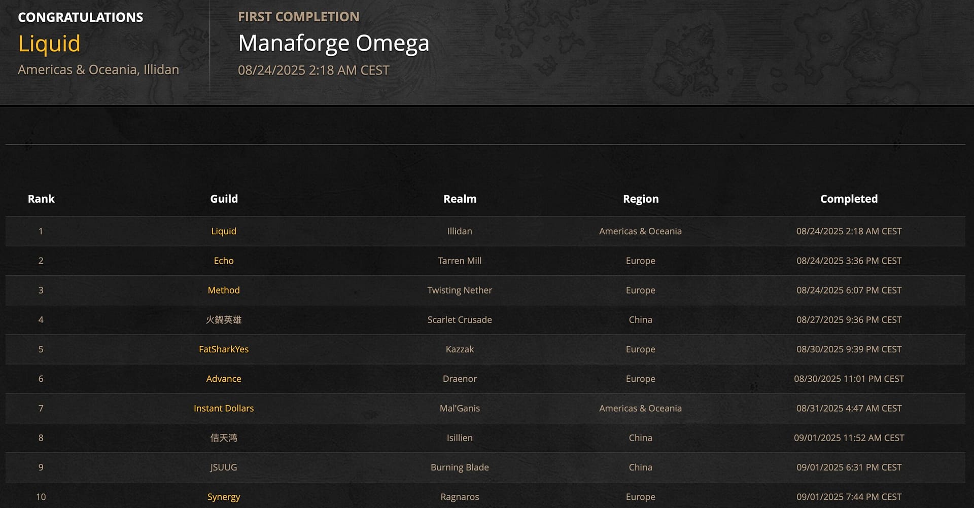Click the Manaforge Omega raid title
The image size is (974, 508).
coord(333,44)
